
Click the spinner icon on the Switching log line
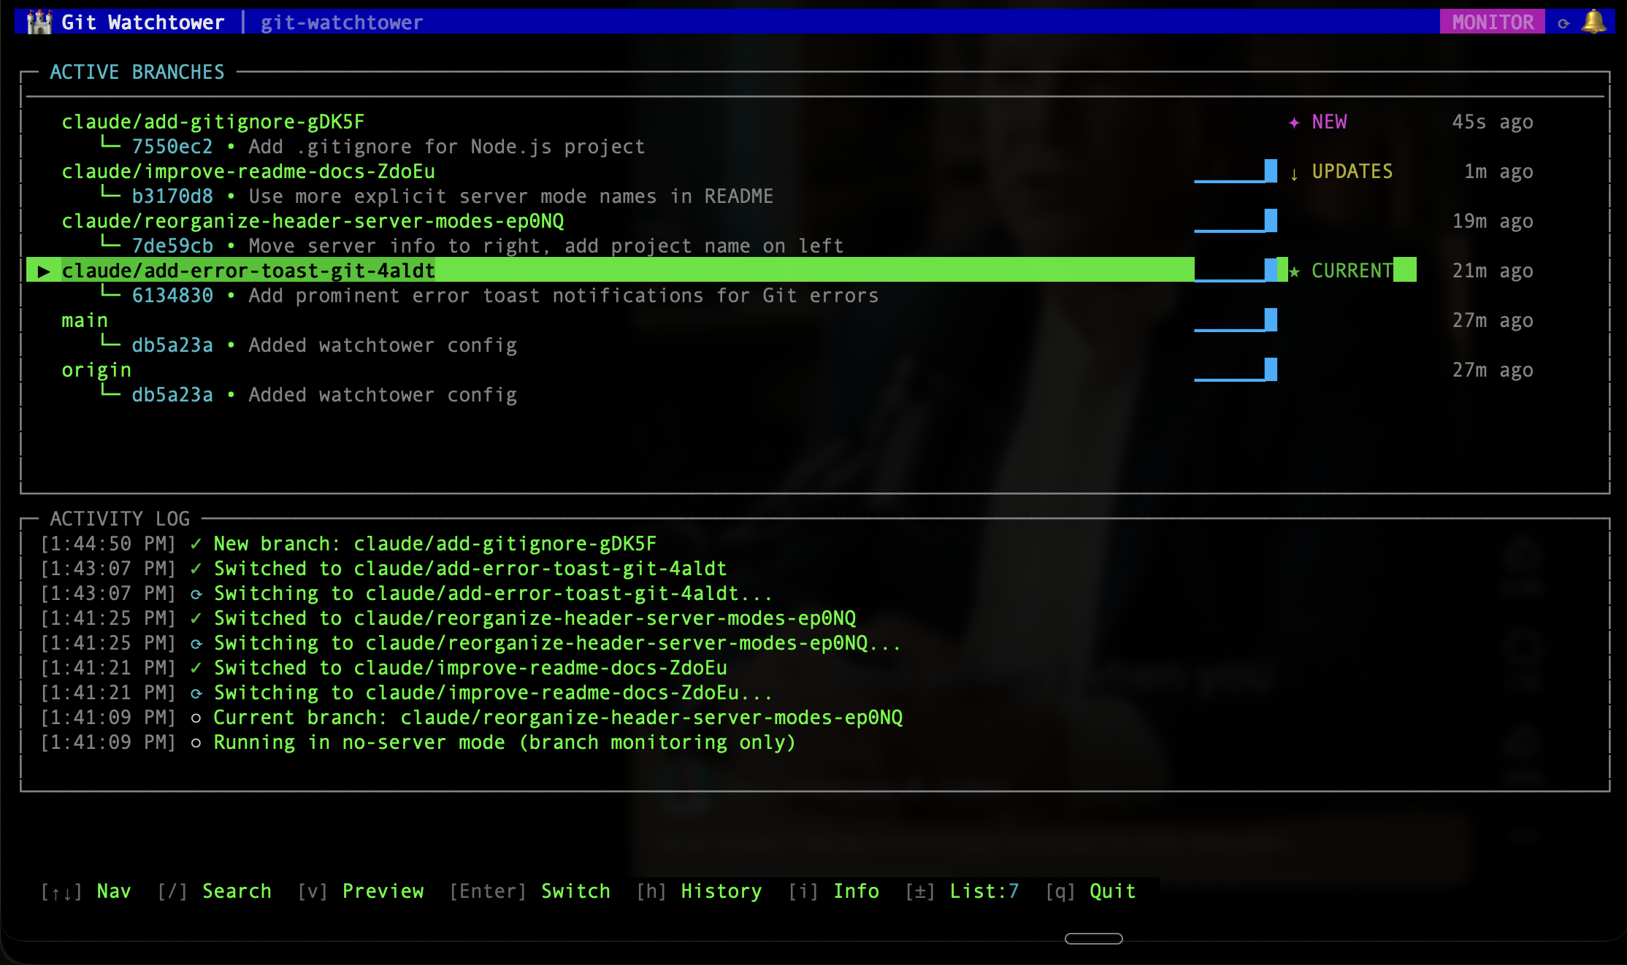click(196, 593)
